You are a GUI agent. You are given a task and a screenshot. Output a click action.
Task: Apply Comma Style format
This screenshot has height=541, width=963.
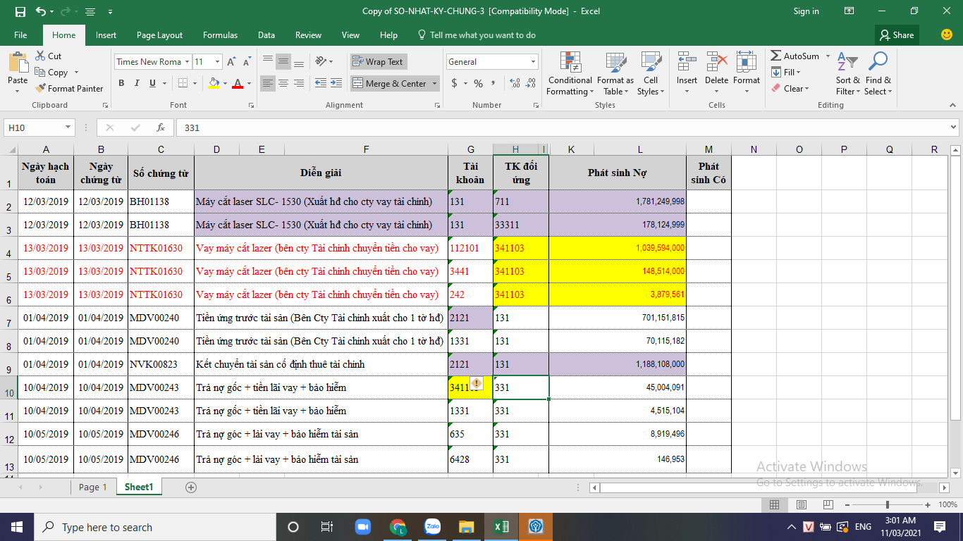coord(493,83)
